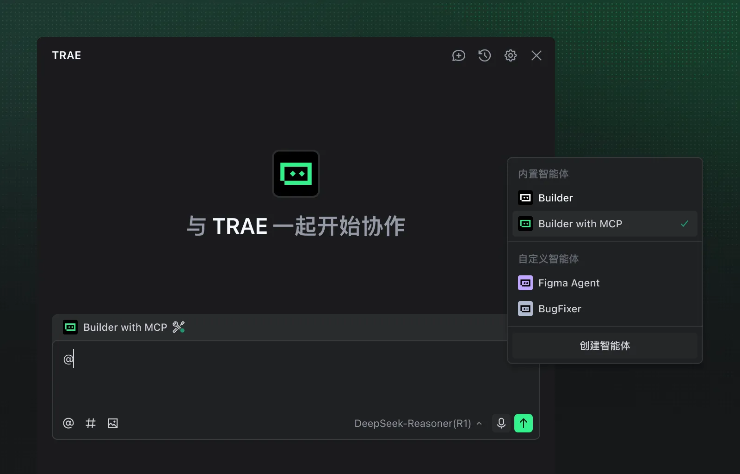Open chat history clock icon
Screen dimensions: 740x474
pos(484,56)
